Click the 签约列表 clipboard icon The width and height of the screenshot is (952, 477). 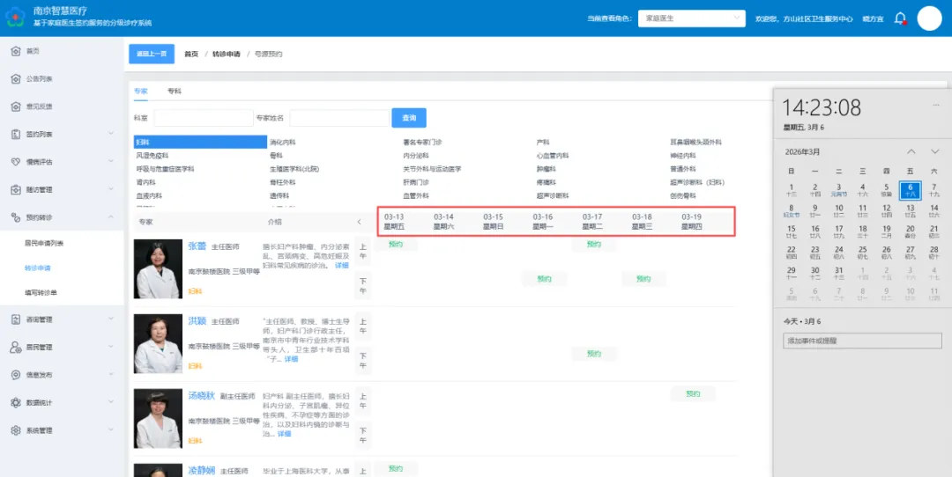point(17,135)
